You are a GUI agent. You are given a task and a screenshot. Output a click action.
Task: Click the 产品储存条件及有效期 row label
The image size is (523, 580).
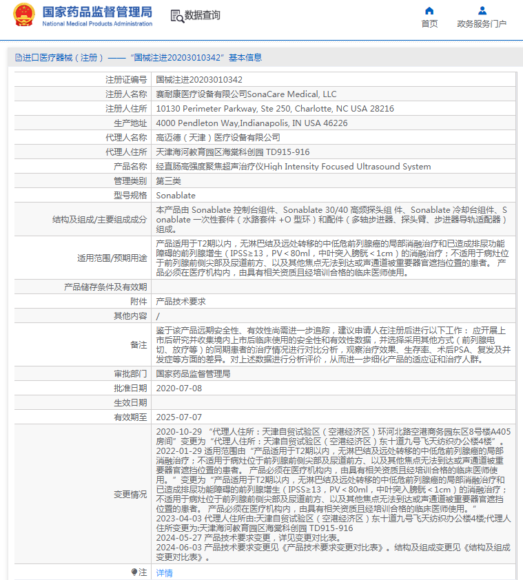105,287
